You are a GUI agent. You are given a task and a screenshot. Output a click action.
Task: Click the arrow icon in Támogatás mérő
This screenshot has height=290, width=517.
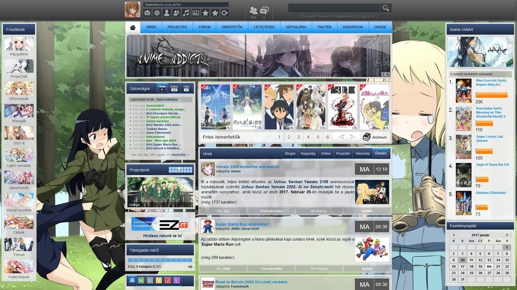tap(190, 267)
